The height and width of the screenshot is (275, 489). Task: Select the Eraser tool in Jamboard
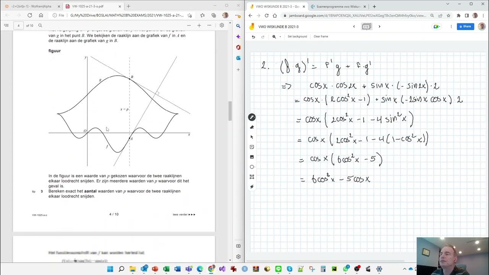click(252, 127)
